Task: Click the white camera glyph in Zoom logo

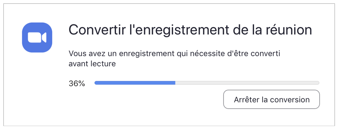Action: 37,38
